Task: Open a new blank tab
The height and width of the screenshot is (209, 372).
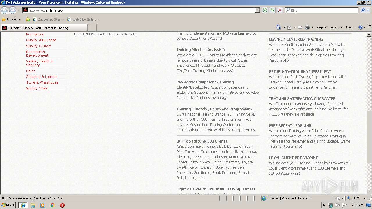Action: tap(92, 28)
